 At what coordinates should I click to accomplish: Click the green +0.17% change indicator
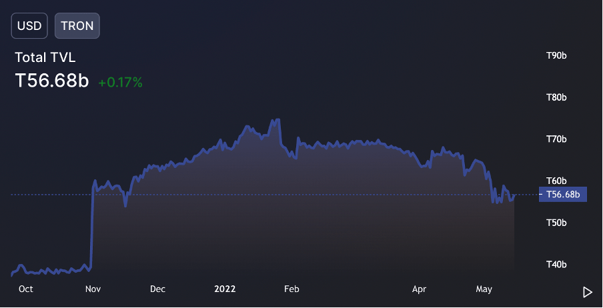coord(120,83)
